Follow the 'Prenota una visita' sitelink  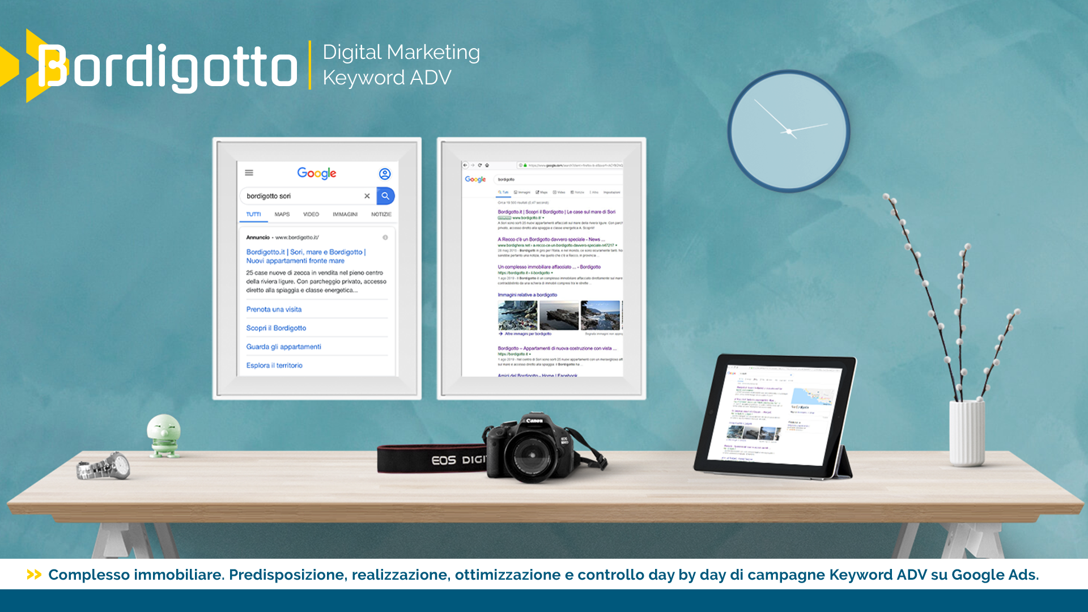click(x=274, y=309)
